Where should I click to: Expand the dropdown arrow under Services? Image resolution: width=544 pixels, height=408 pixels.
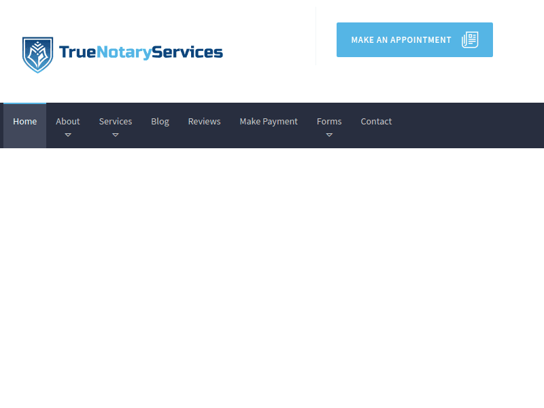116,135
